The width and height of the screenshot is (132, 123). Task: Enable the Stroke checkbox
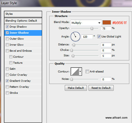(x=7, y=93)
